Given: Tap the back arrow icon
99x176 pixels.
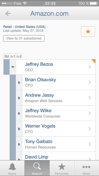Looking at the screenshot, I should tap(8, 14).
